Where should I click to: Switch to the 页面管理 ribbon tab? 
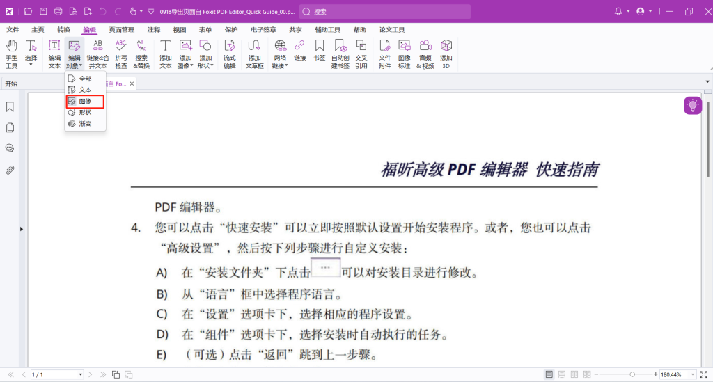coord(121,29)
